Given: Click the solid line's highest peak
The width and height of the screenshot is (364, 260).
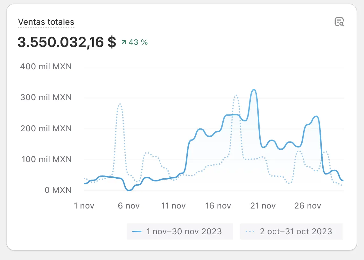Looking at the screenshot, I should point(254,90).
